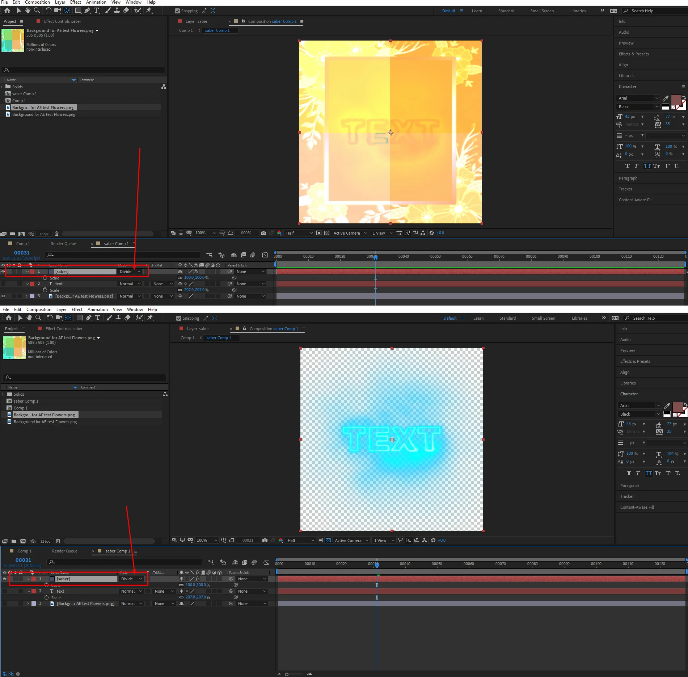Open Arial font family dropdown, upper Character panel

[x=638, y=98]
